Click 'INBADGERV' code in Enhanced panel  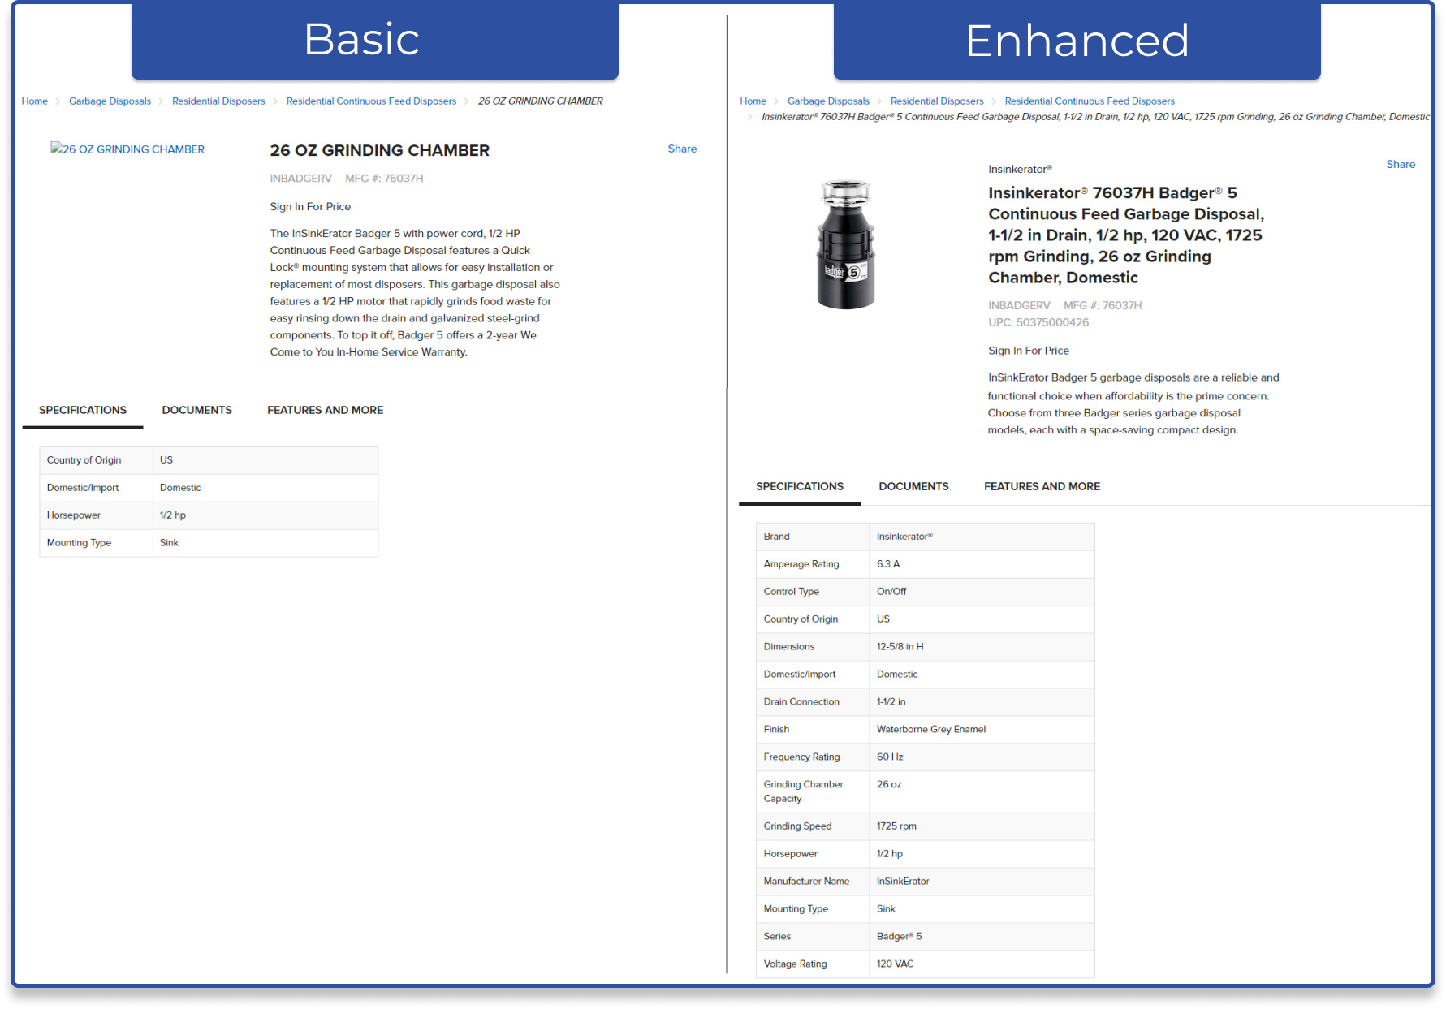coord(1019,305)
